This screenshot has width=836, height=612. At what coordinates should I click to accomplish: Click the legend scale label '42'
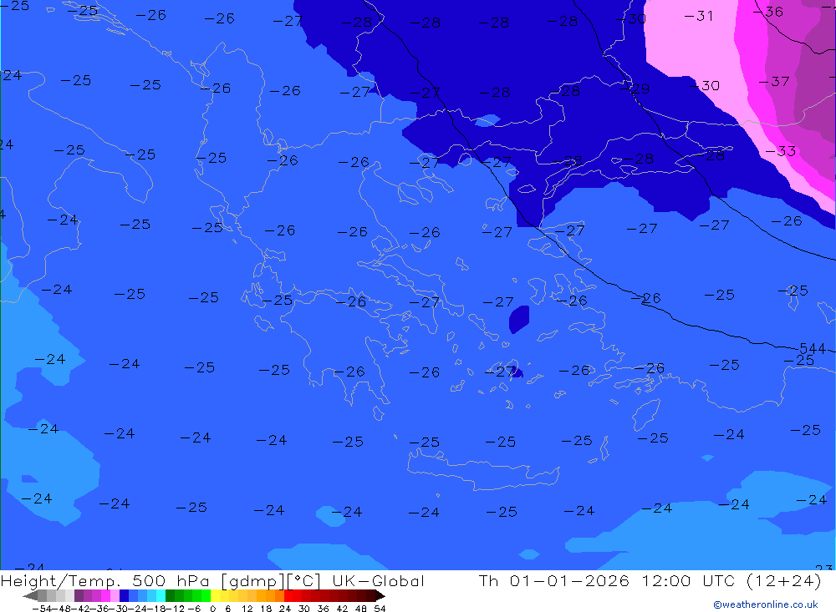click(342, 609)
